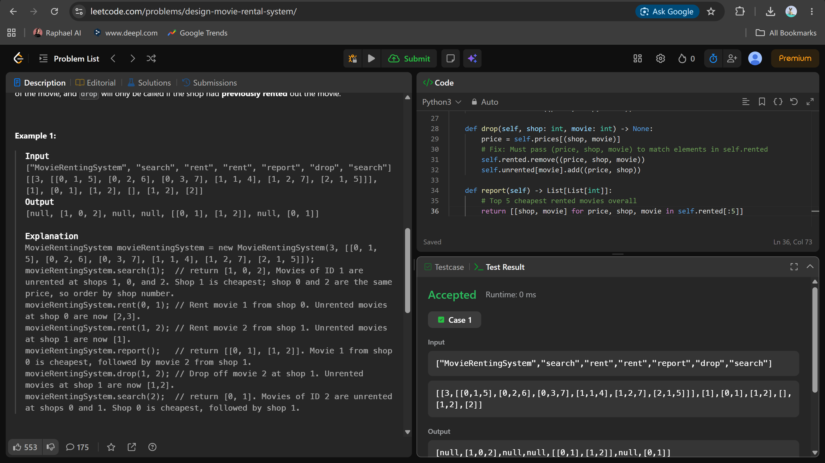This screenshot has height=463, width=825.
Task: Click site info icon in address bar
Action: [79, 11]
